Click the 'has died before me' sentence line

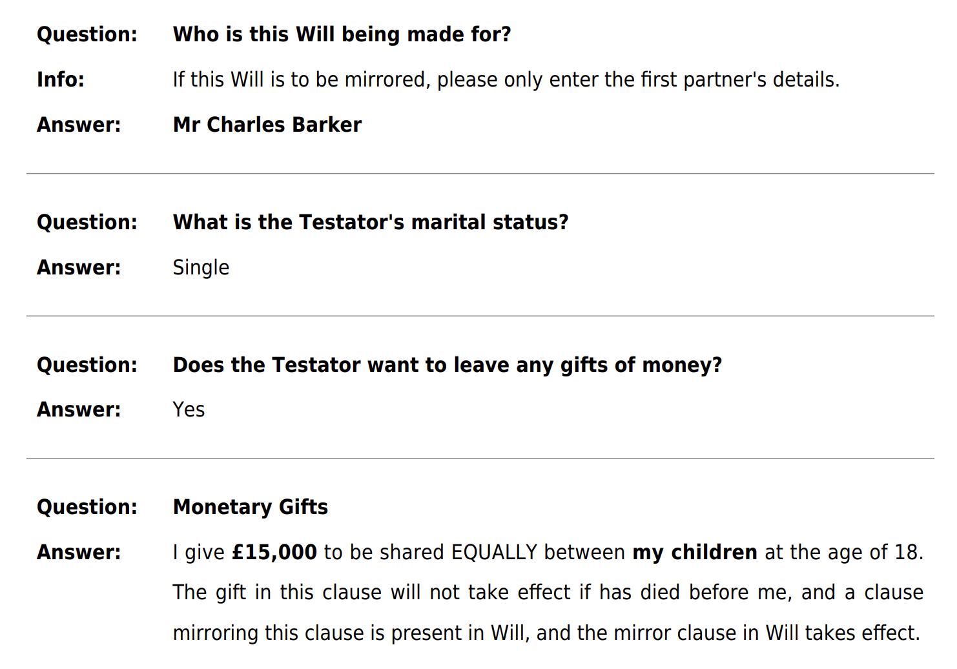(x=548, y=593)
